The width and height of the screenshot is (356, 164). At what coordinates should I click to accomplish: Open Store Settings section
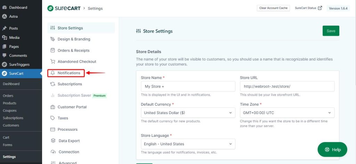81,28
